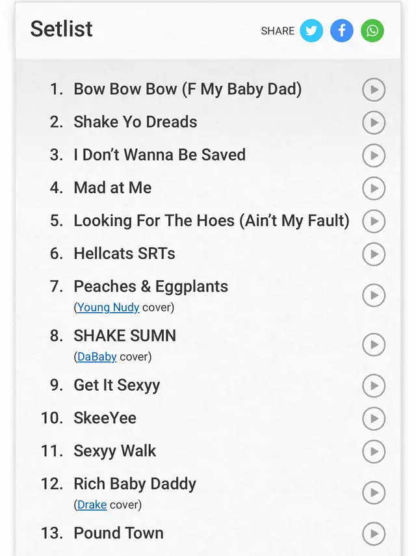Image resolution: width=416 pixels, height=556 pixels.
Task: Open the Drake artist link
Action: pos(92,505)
